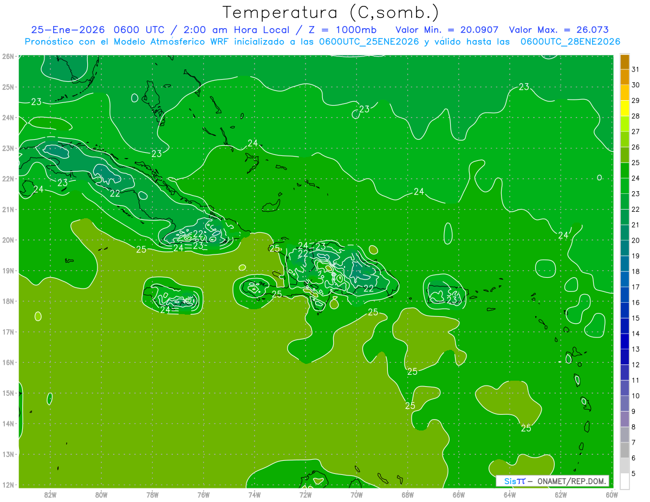Click the gray 7 degree legend swatch
This screenshot has height=502, width=650.
click(625, 434)
